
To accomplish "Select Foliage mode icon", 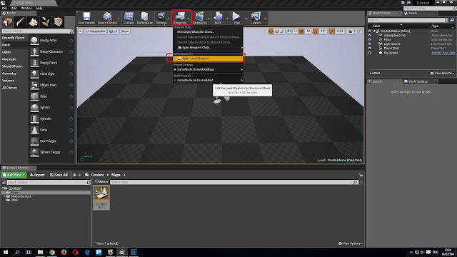I will click(x=46, y=22).
